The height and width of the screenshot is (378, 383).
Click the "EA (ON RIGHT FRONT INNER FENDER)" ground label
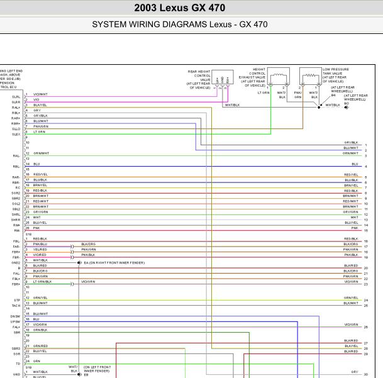tap(114, 263)
